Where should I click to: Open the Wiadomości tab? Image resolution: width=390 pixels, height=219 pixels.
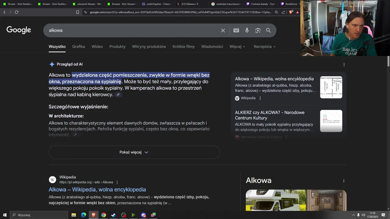click(x=212, y=47)
